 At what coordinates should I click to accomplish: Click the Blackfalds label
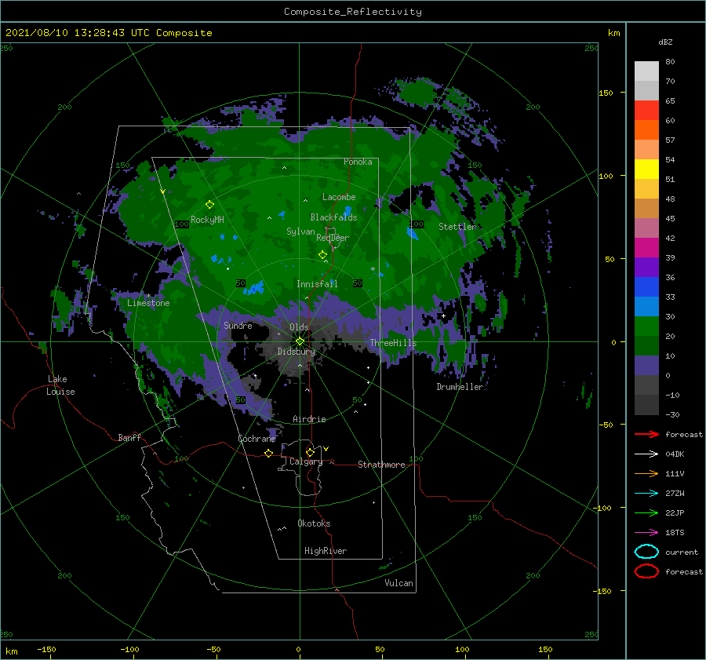click(x=333, y=217)
